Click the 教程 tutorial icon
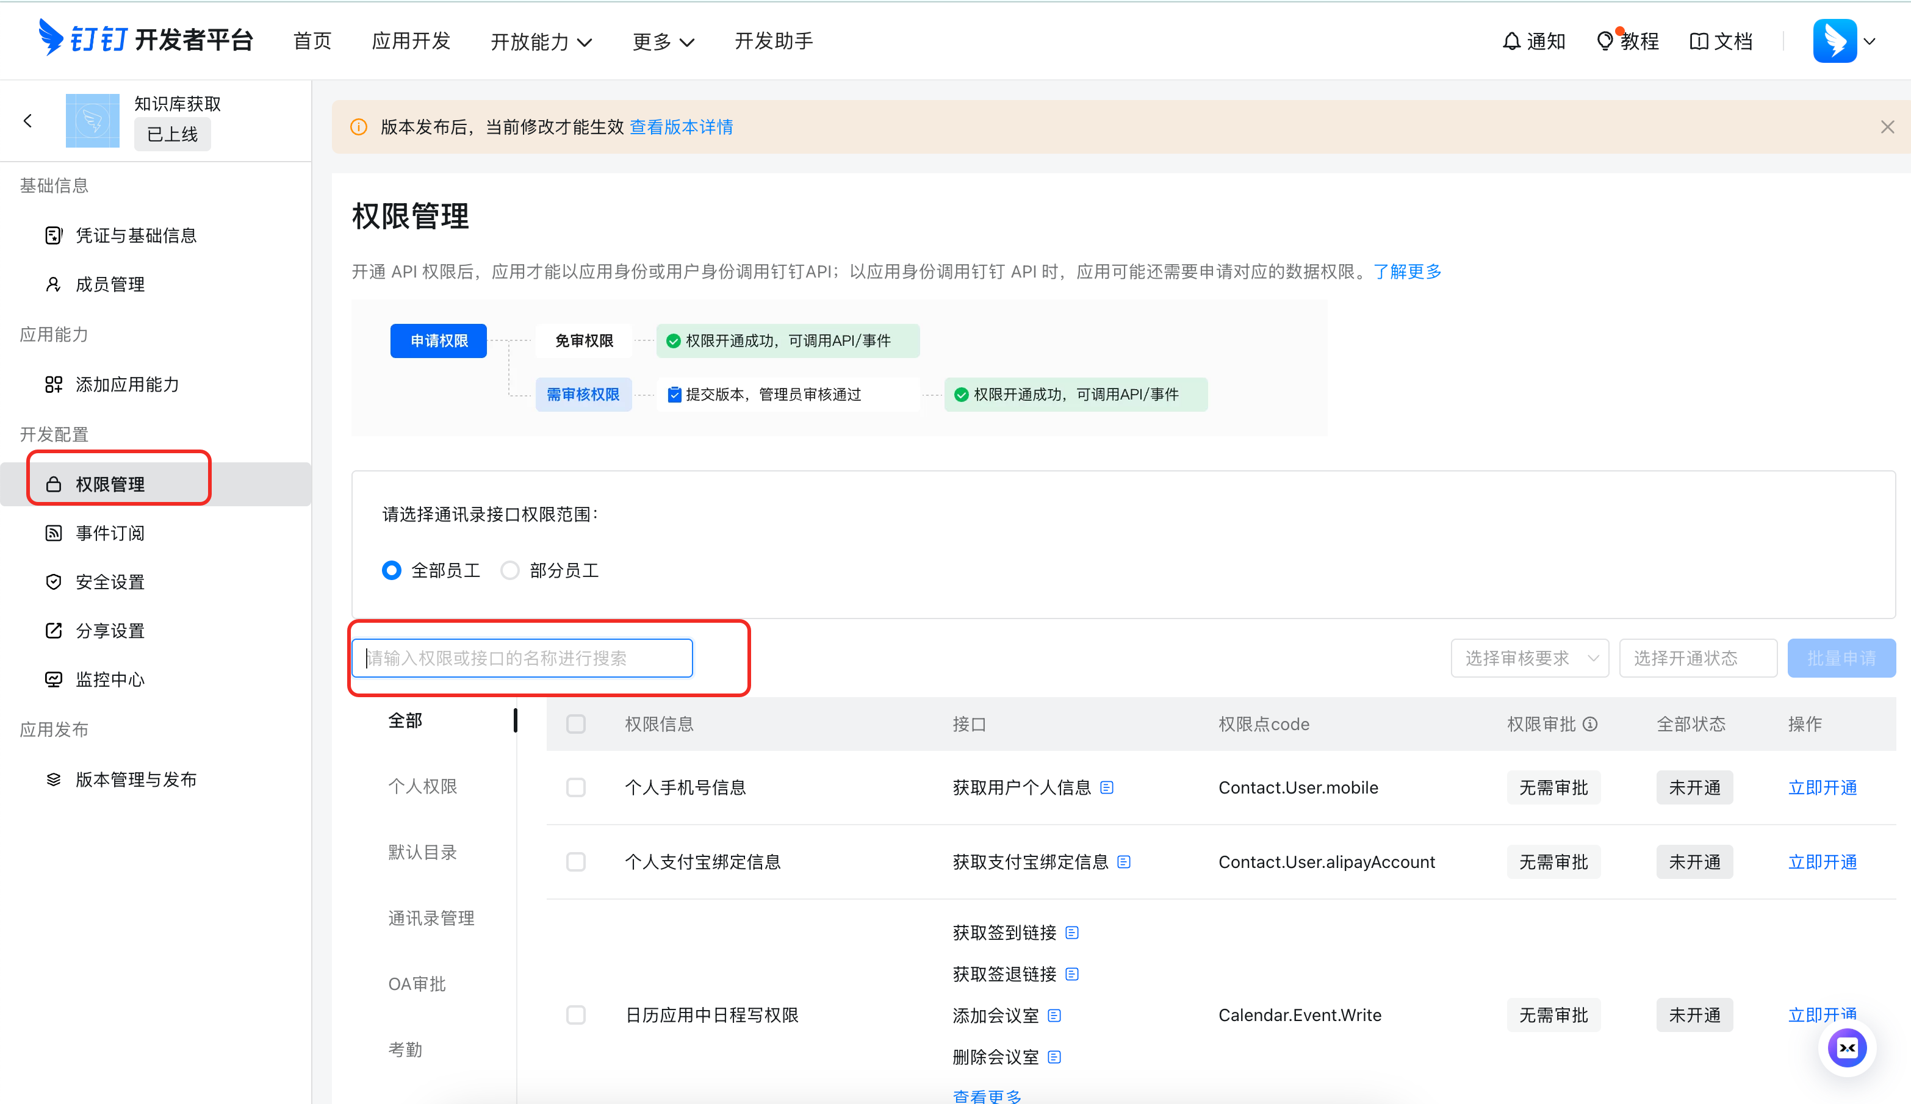This screenshot has height=1104, width=1911. (1627, 41)
